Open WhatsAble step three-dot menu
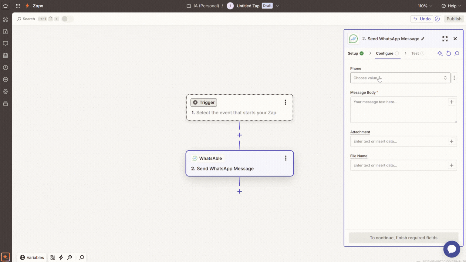The image size is (466, 262). click(285, 158)
